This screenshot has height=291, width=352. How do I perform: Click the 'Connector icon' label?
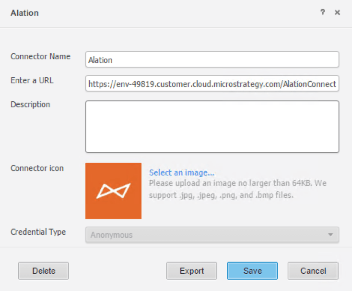pos(37,169)
